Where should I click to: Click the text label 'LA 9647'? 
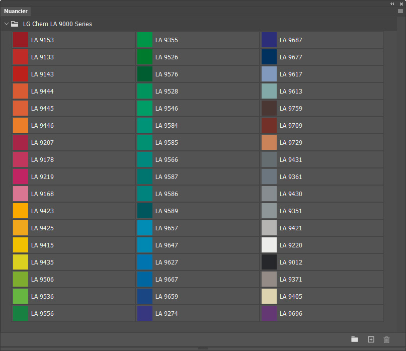pyautogui.click(x=167, y=245)
